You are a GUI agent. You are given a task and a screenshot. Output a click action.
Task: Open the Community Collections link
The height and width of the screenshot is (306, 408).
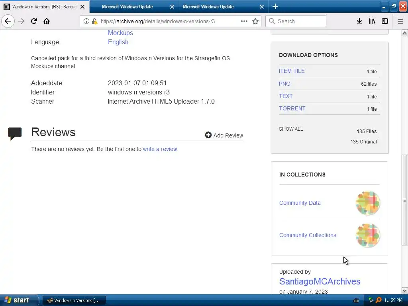tap(308, 235)
